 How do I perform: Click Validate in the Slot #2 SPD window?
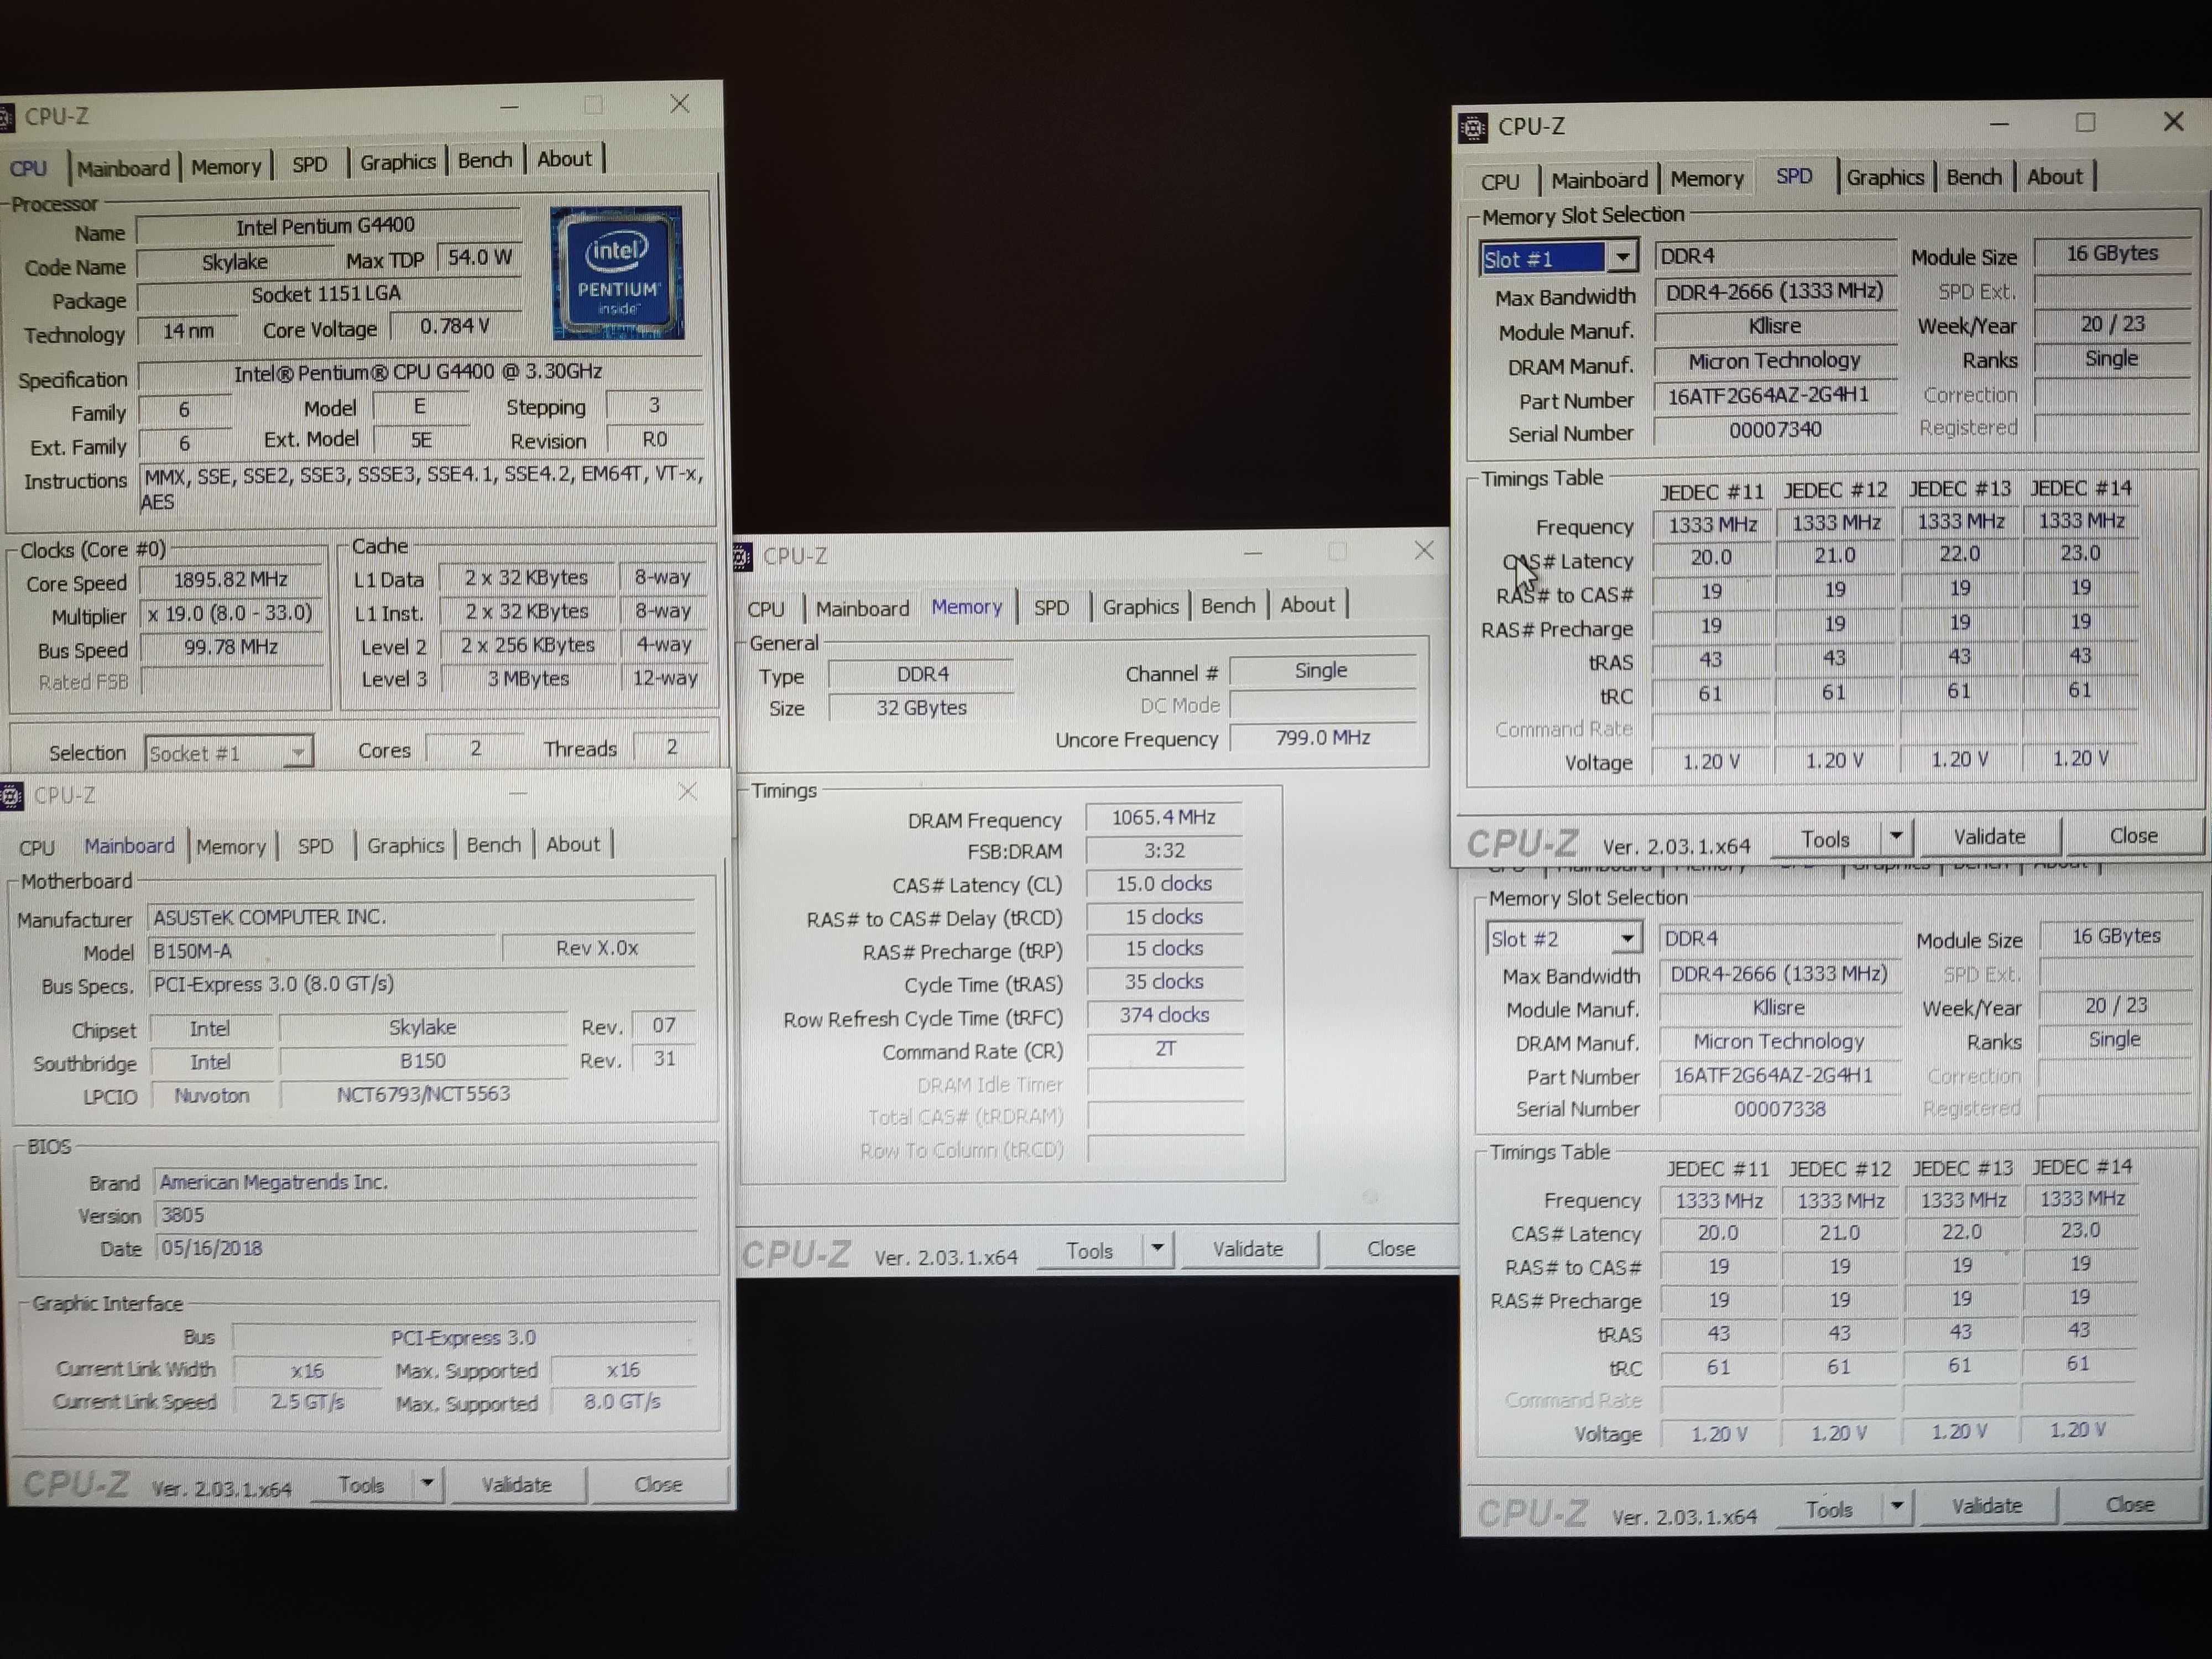coord(1986,1505)
